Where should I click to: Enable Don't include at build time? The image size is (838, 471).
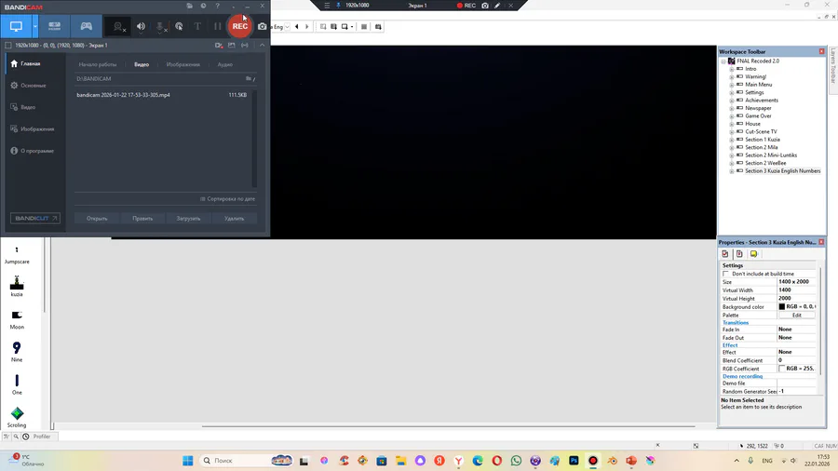[725, 274]
